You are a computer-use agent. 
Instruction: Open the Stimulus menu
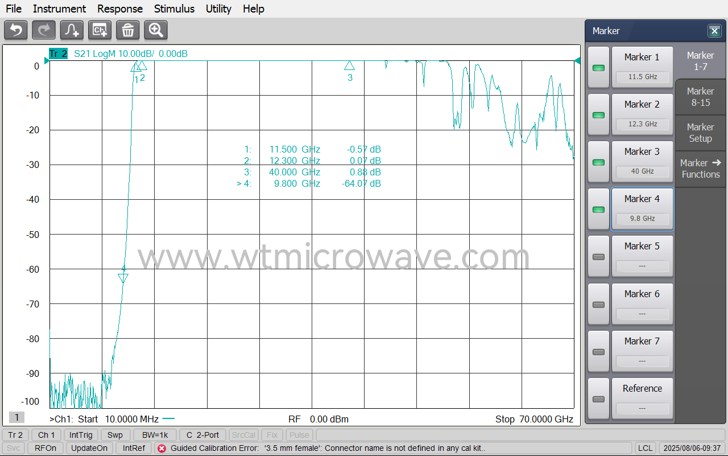[174, 9]
